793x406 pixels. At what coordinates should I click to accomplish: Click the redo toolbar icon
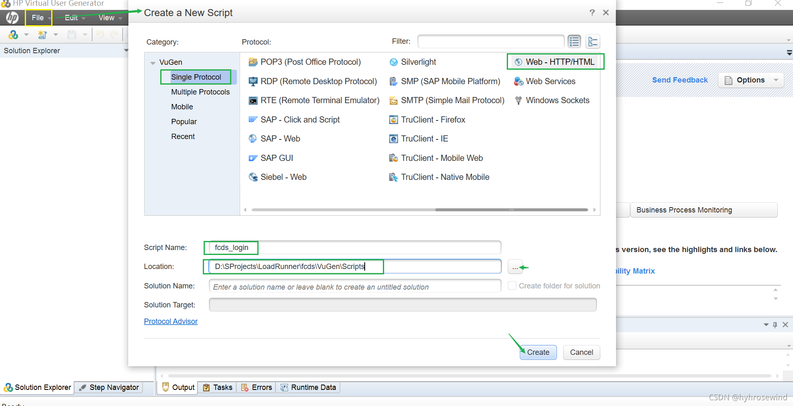click(114, 35)
